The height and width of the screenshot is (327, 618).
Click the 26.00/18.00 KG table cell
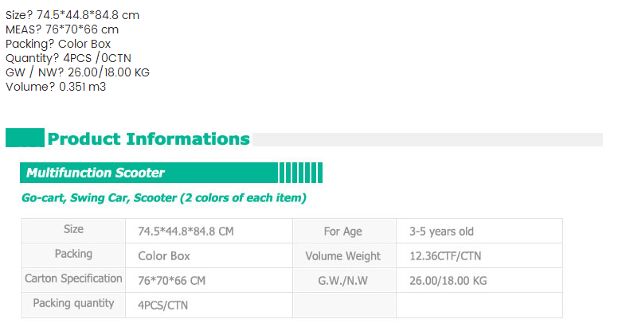pos(479,280)
